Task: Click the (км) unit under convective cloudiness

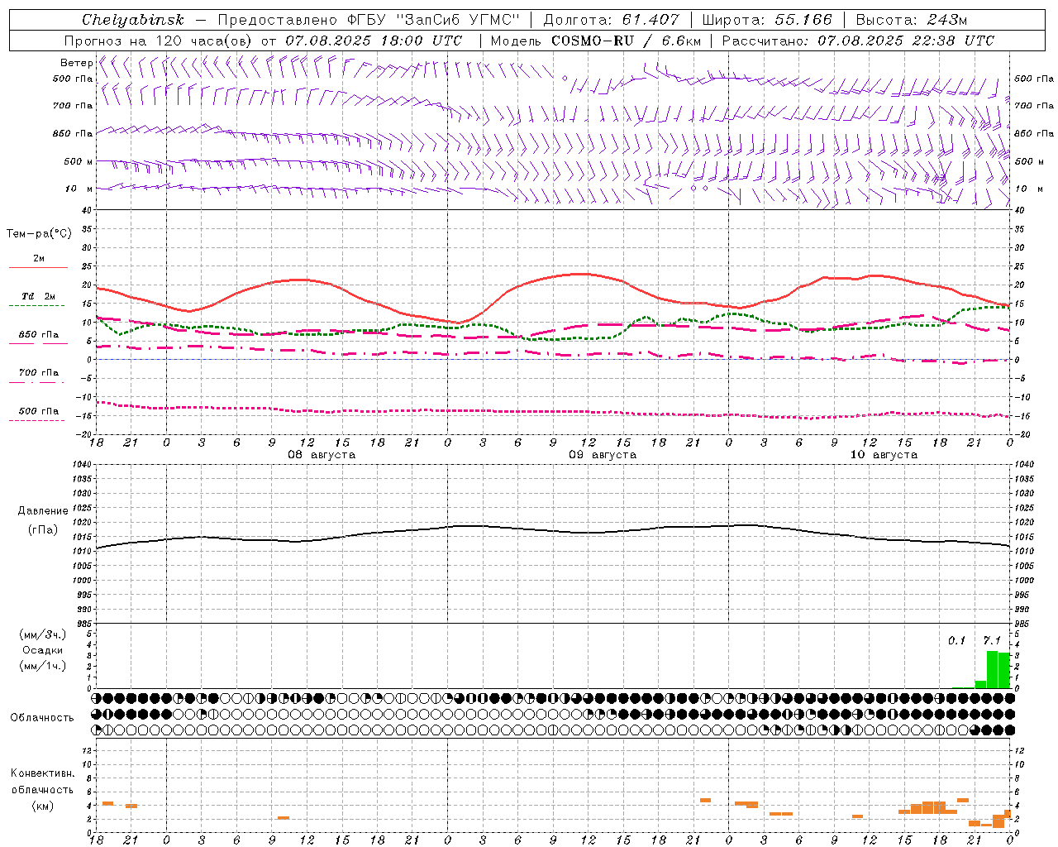Action: (x=43, y=806)
